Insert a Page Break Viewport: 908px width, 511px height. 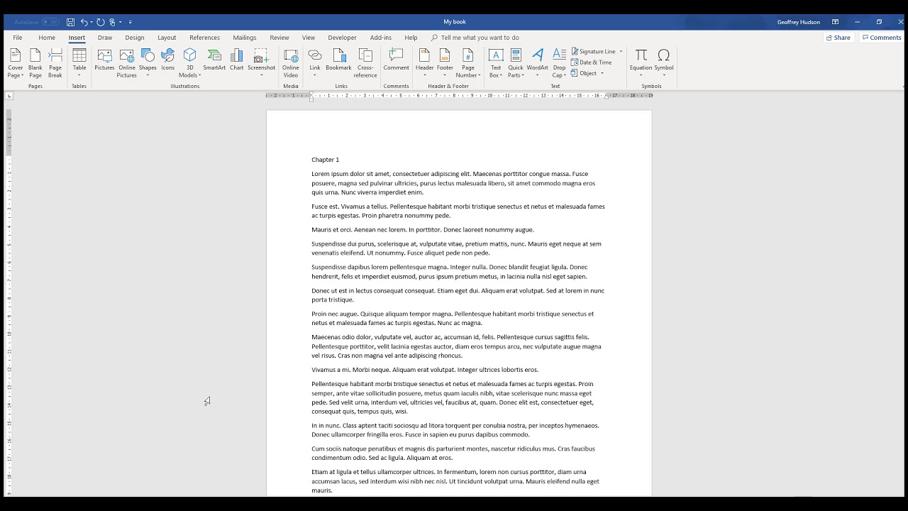pyautogui.click(x=55, y=63)
